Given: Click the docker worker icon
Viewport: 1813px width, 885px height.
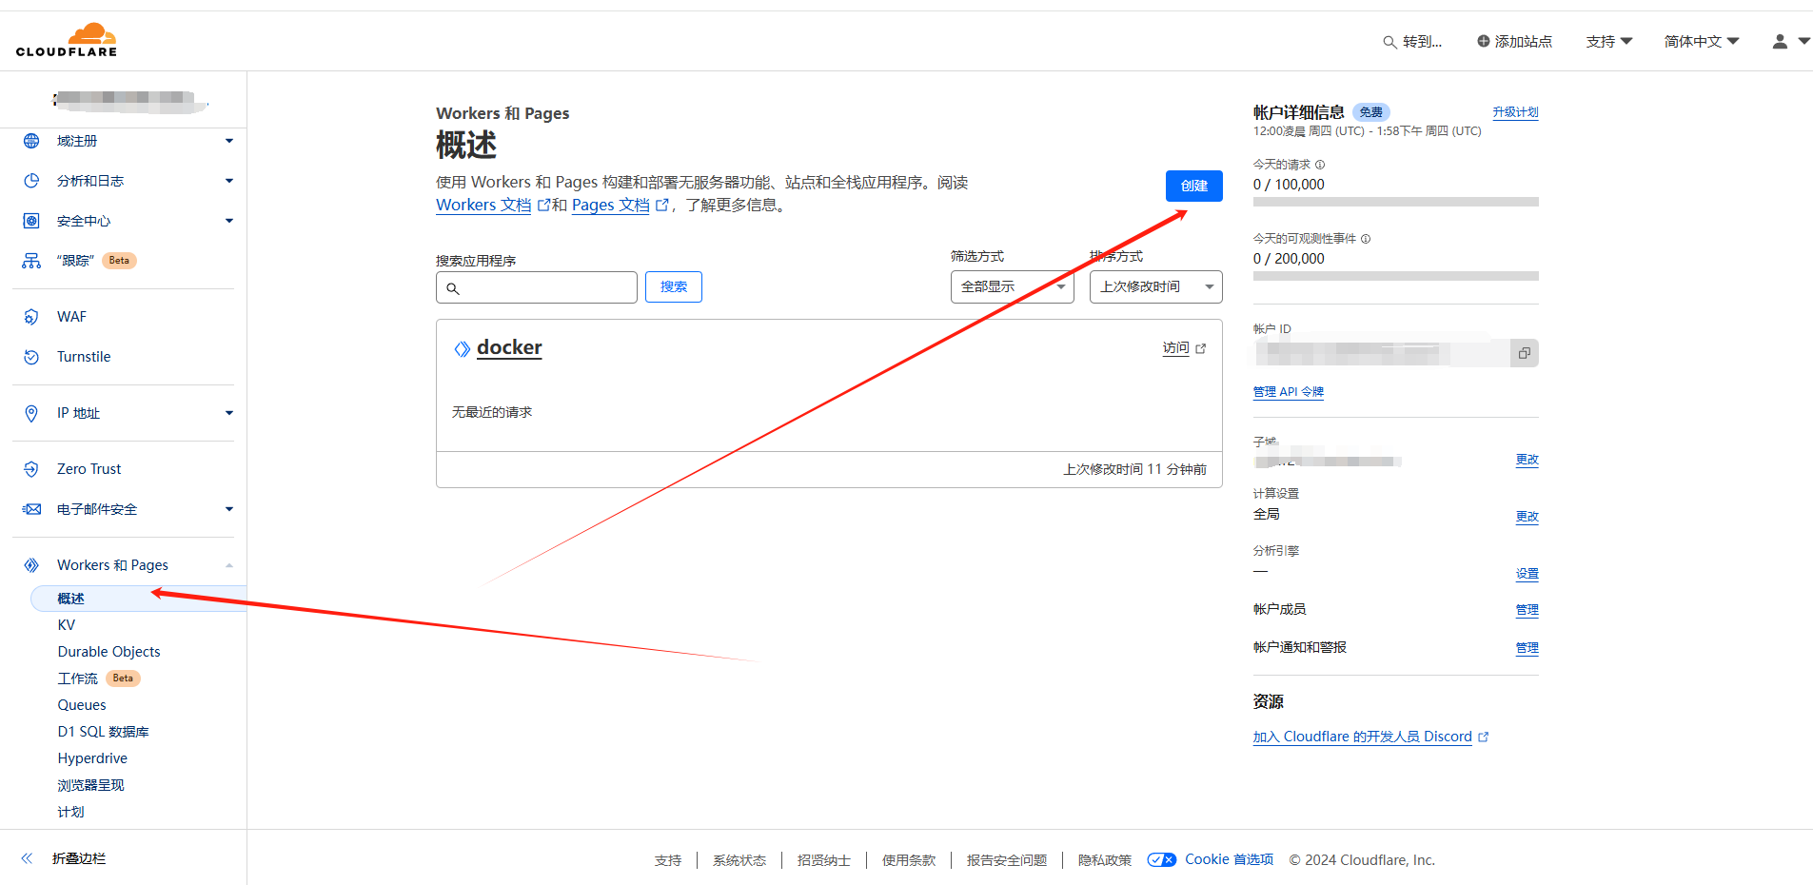Looking at the screenshot, I should click(x=462, y=349).
